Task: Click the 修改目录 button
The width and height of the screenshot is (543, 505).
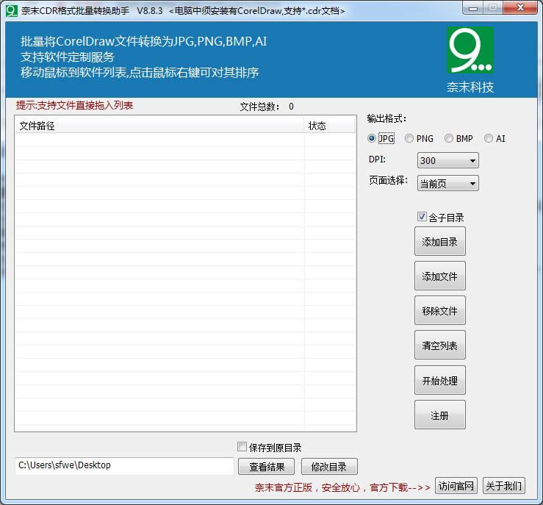Action: pyautogui.click(x=329, y=467)
